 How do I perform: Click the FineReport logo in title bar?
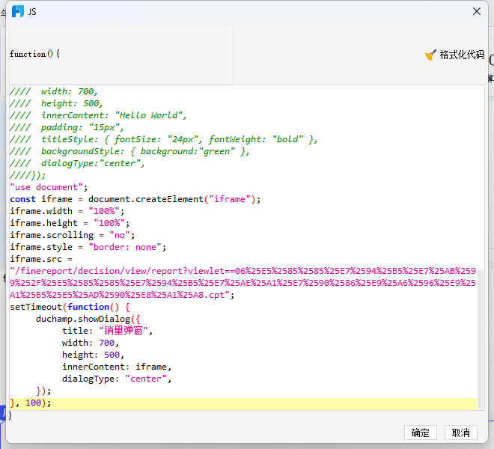[x=17, y=11]
